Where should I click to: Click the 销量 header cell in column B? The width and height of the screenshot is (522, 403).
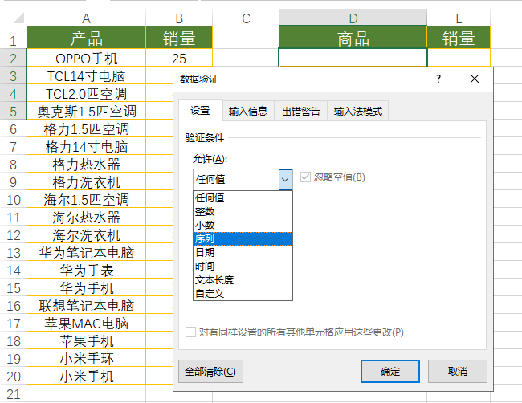coord(179,38)
